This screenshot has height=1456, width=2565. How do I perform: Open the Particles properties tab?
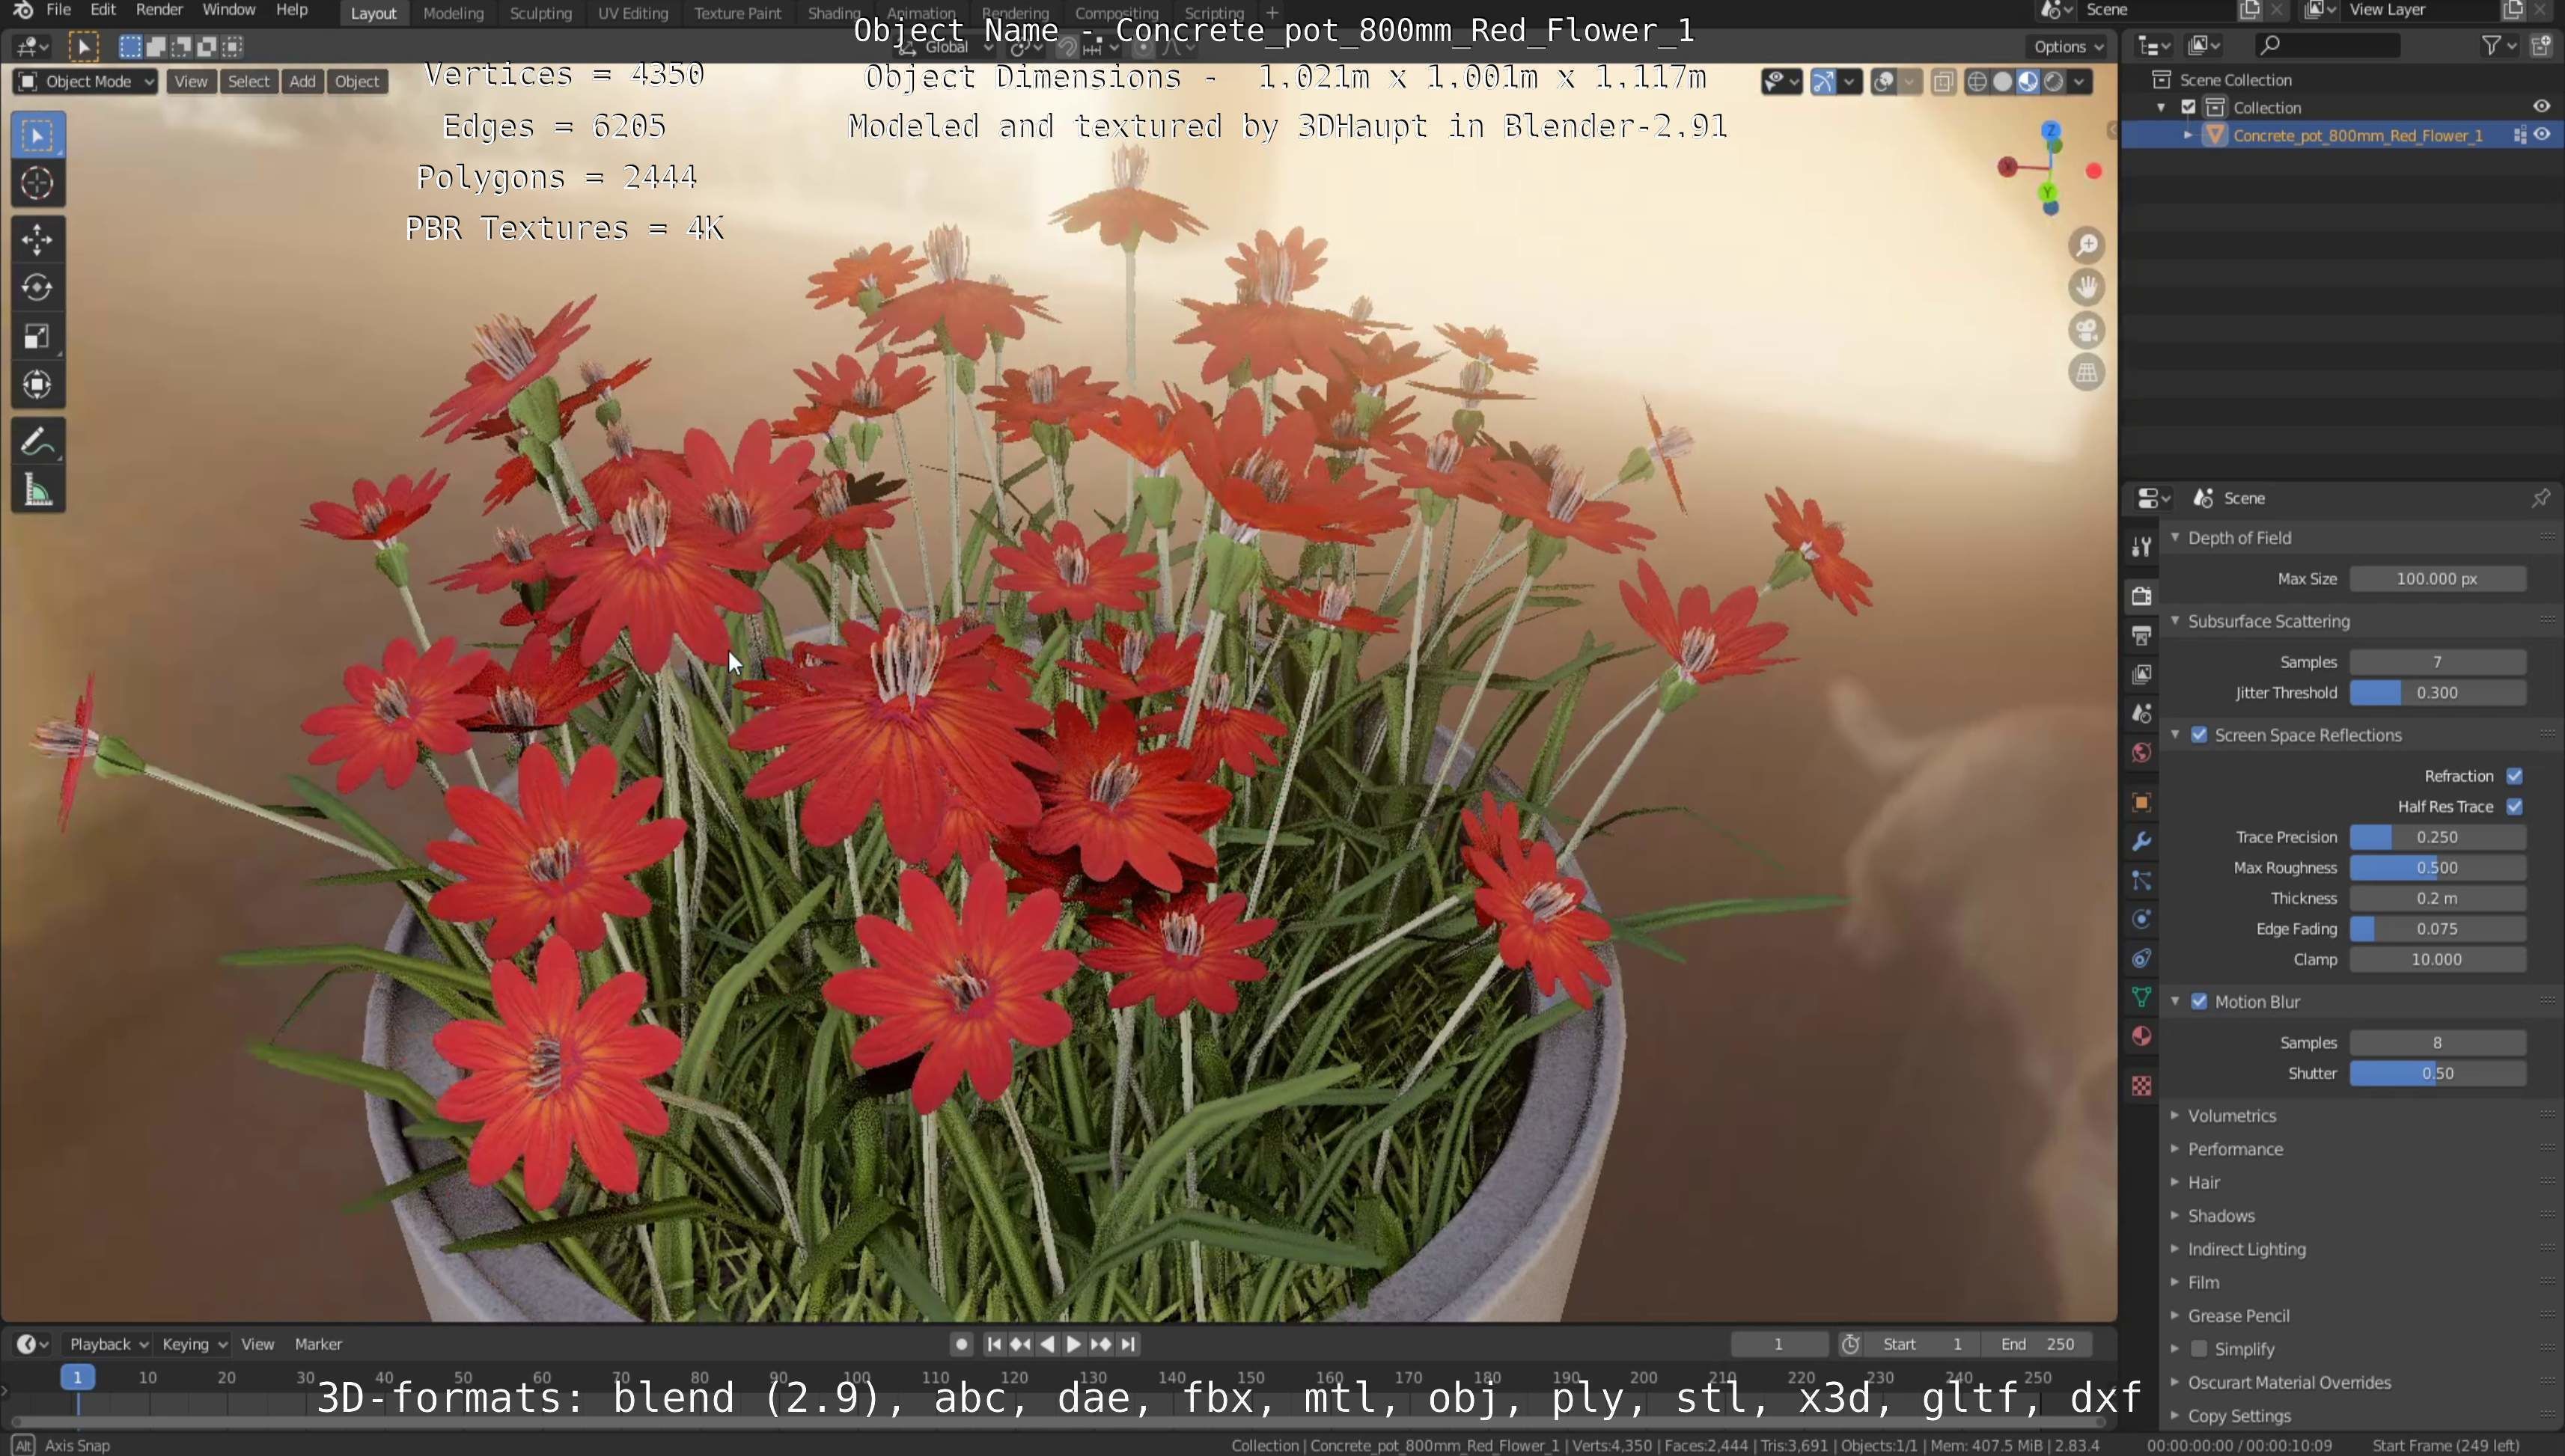coord(2141,880)
